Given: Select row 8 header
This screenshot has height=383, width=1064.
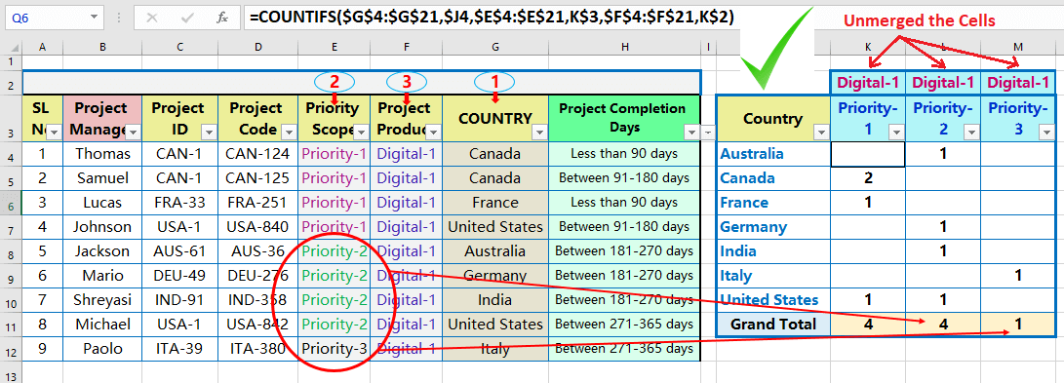Looking at the screenshot, I should point(11,251).
